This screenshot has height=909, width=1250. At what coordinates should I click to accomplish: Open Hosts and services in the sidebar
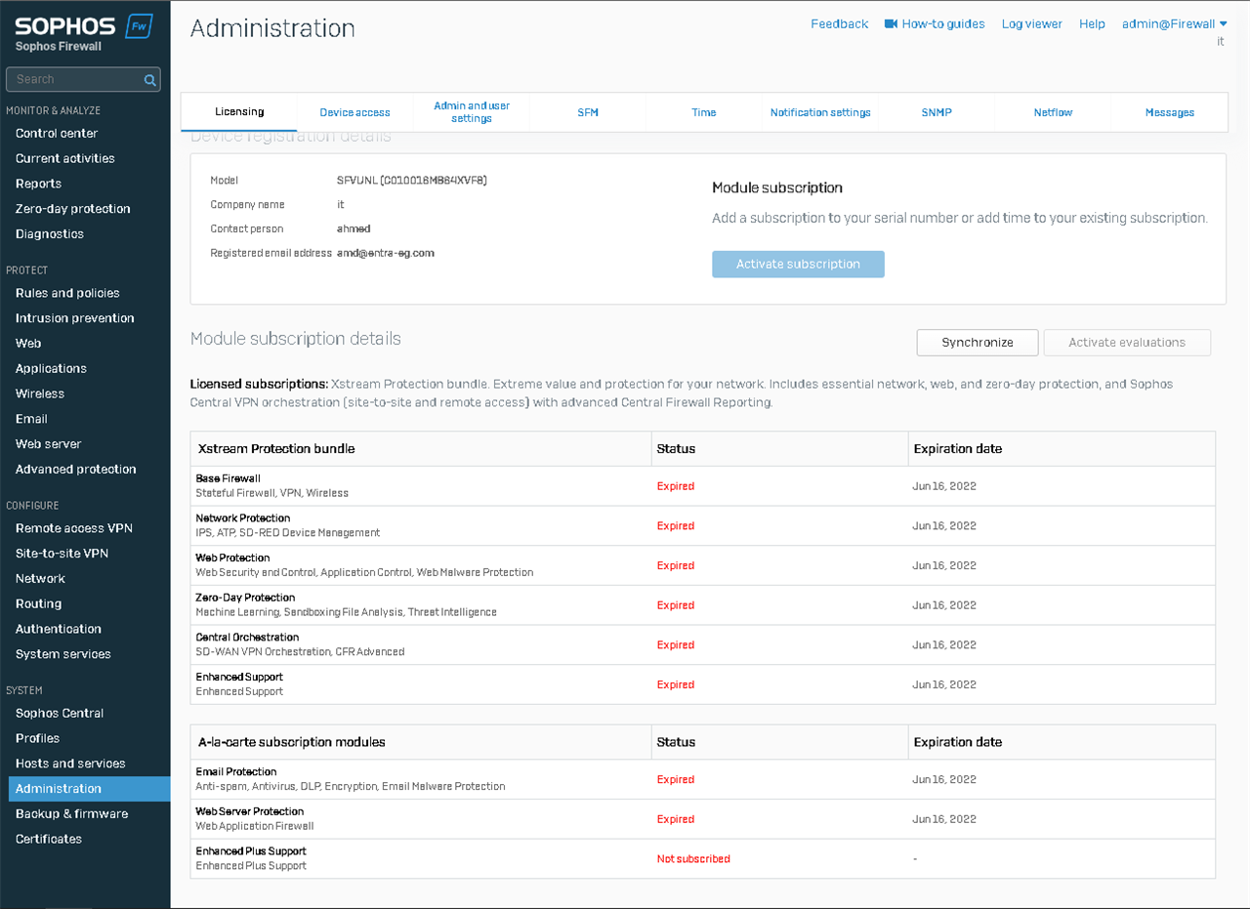[x=70, y=764]
